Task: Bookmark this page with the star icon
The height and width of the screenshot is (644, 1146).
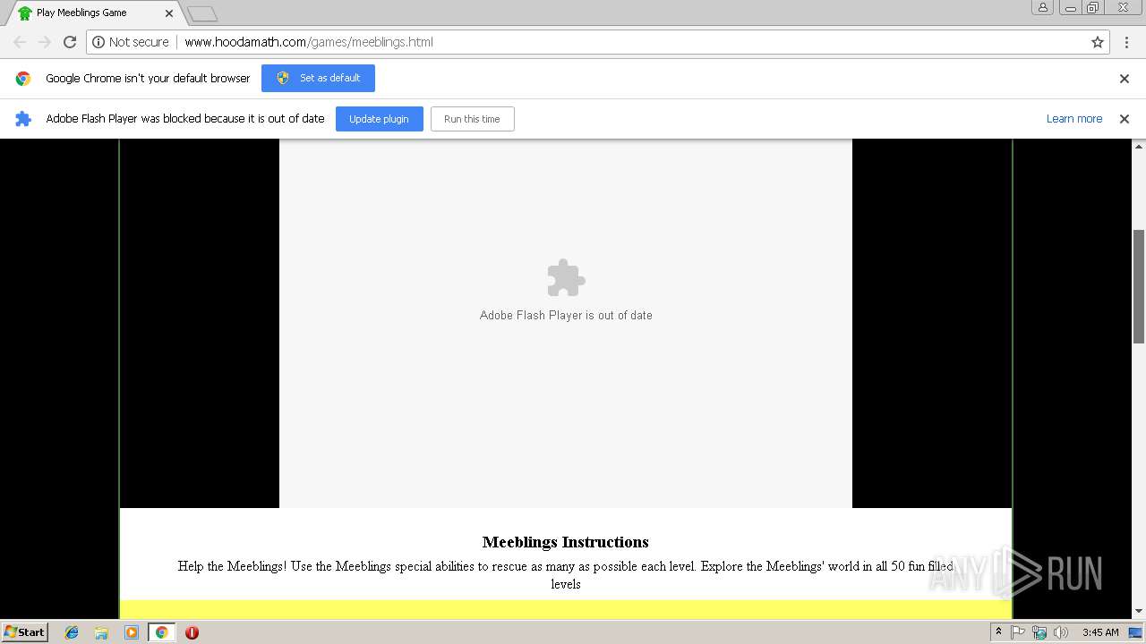Action: 1098,42
